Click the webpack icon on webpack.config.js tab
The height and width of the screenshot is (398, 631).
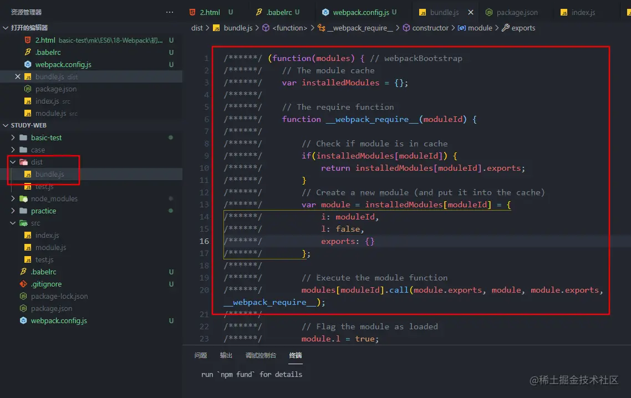click(325, 13)
